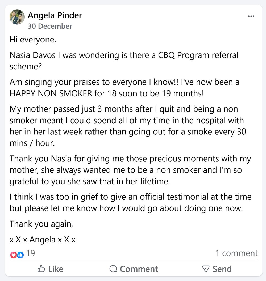The width and height of the screenshot is (266, 281).
Task: Click the Send triangle icon
Action: click(206, 269)
